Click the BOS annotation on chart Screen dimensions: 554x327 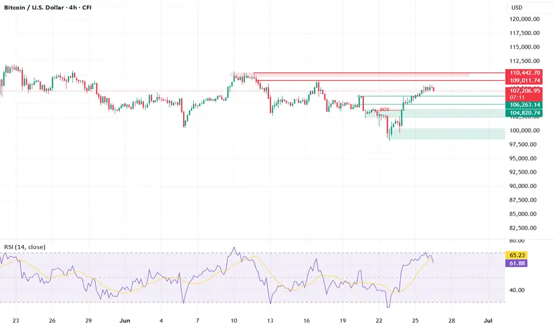[385, 109]
